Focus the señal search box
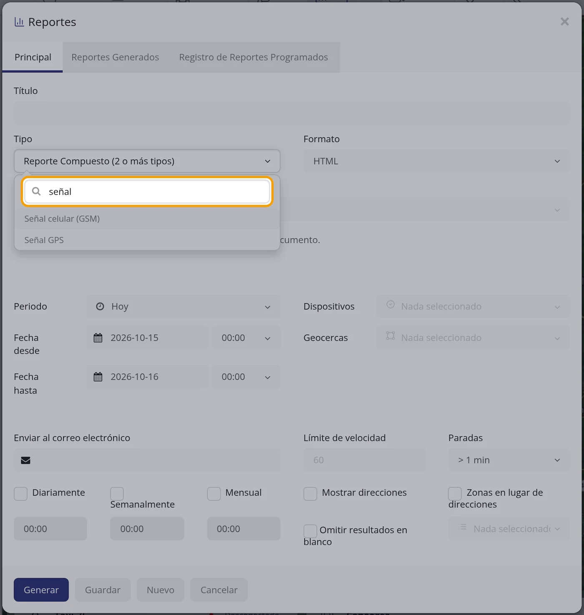 147,192
